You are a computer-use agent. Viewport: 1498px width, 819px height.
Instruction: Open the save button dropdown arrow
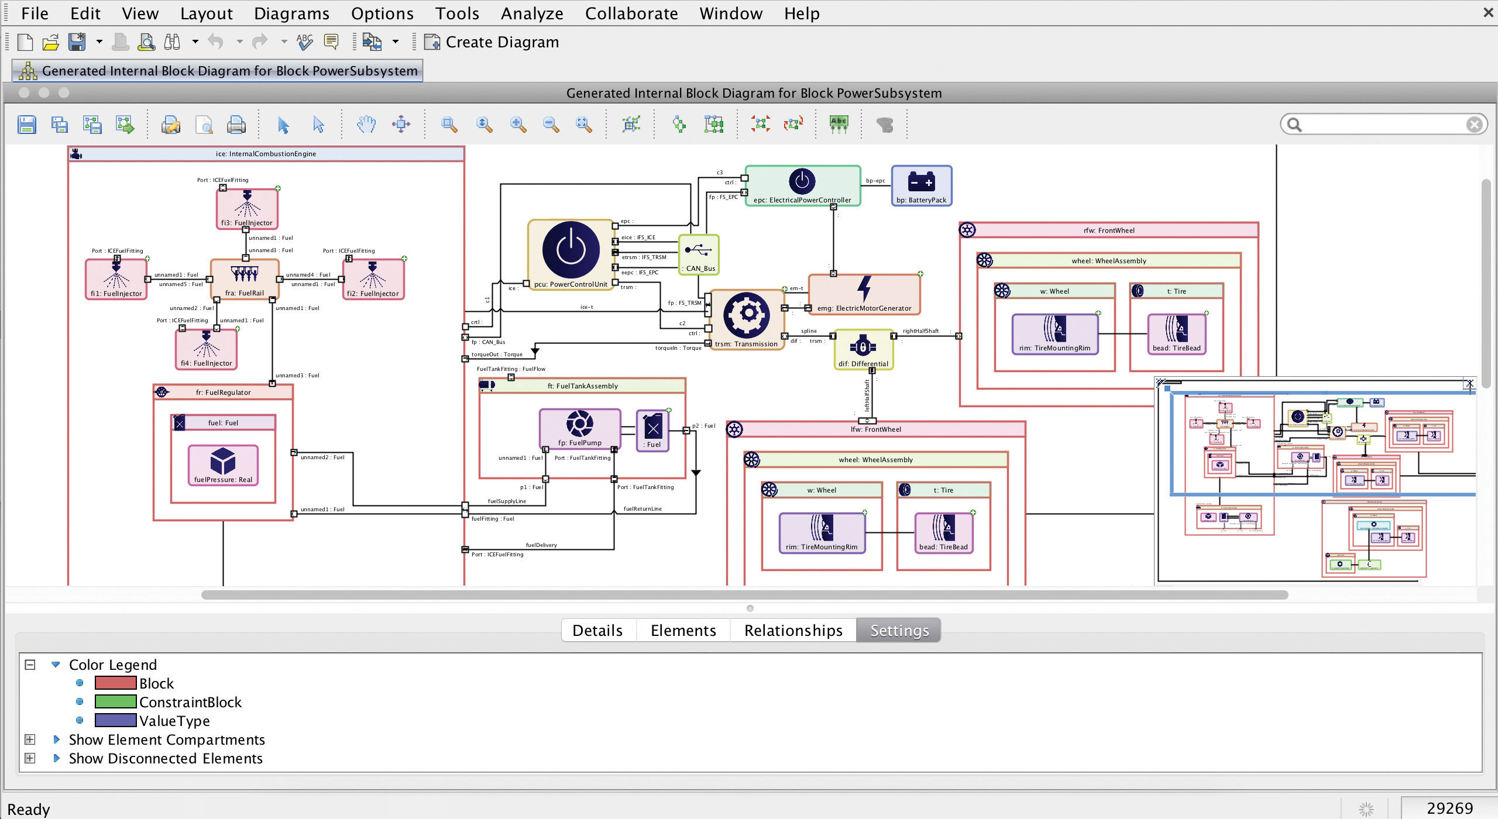coord(99,42)
